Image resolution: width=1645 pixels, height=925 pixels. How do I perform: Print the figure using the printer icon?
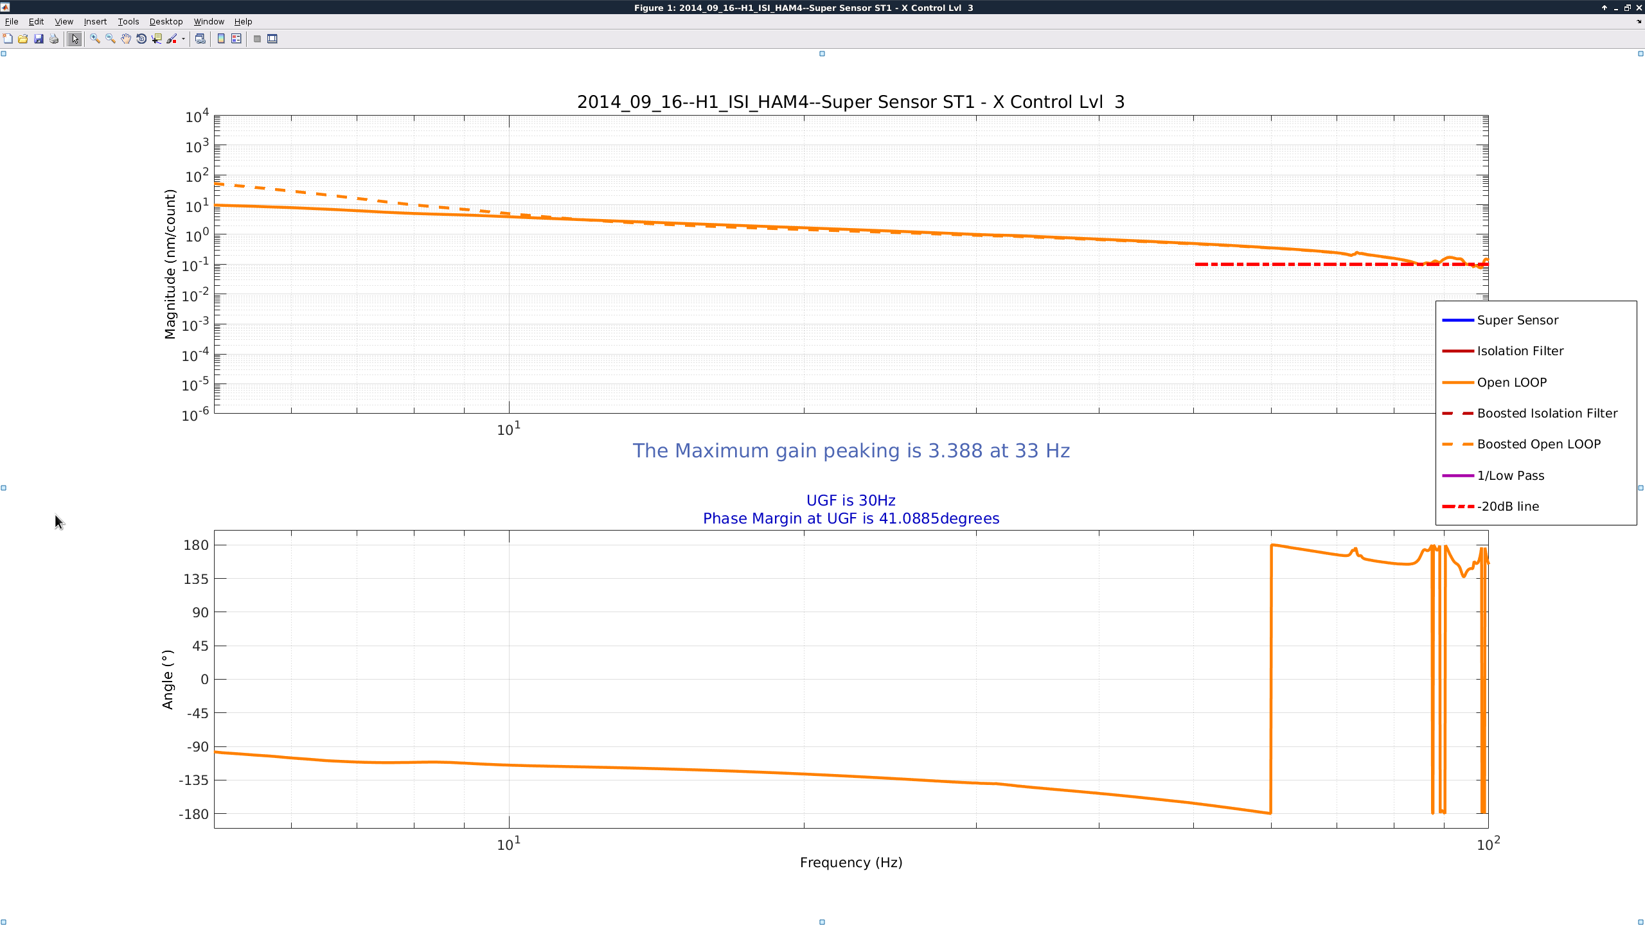tap(54, 39)
